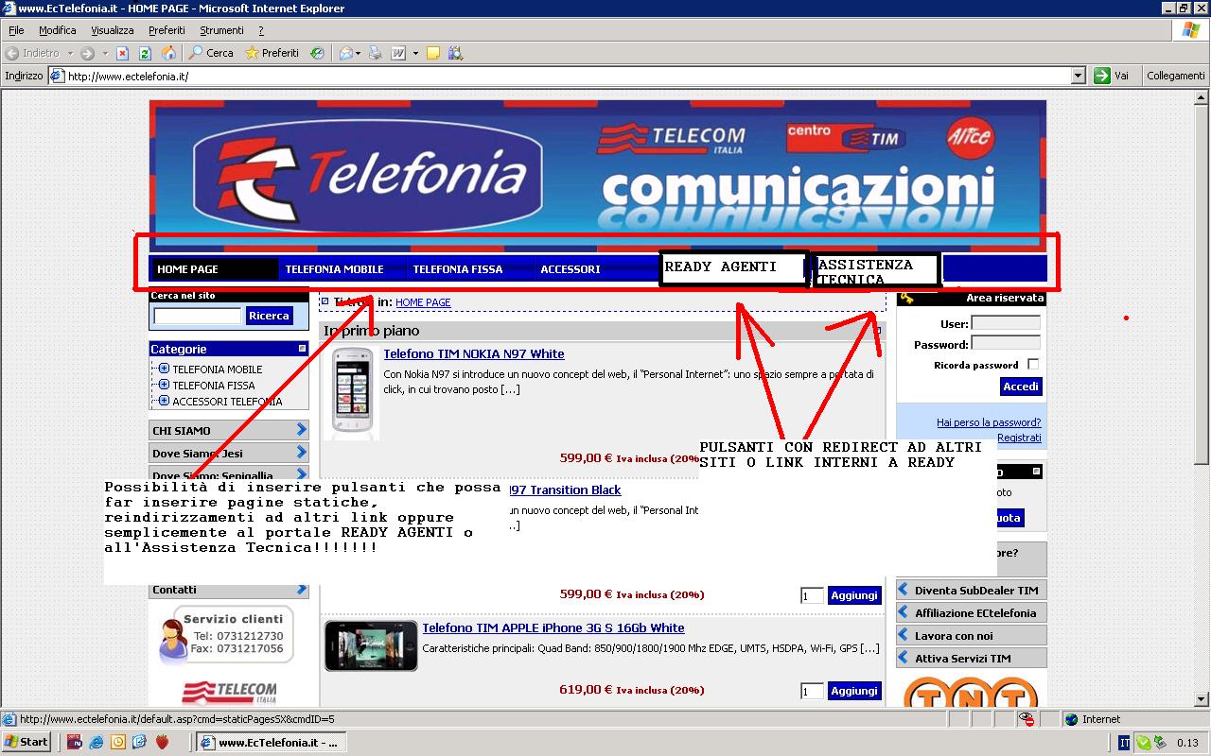Open the Preferiti menu in menu bar
Image resolution: width=1211 pixels, height=756 pixels.
[x=167, y=30]
